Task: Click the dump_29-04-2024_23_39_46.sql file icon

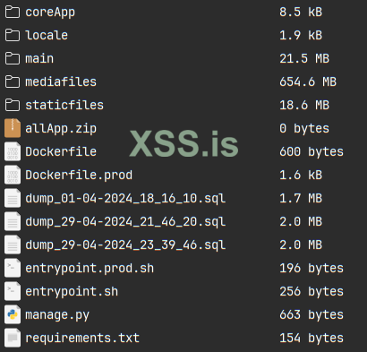Action: (13, 245)
